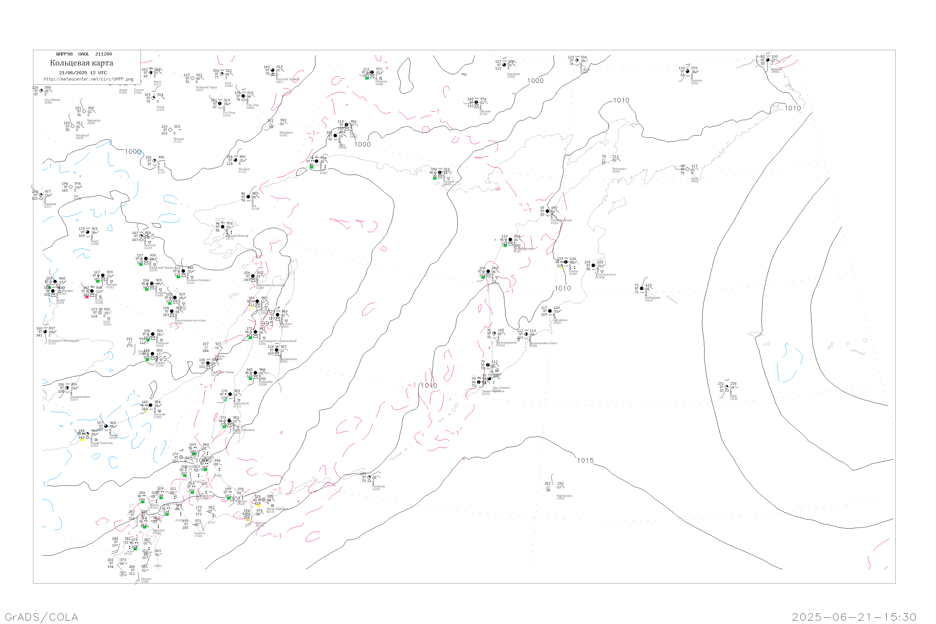Click the Ключи station sky-cover symbol

[565, 262]
